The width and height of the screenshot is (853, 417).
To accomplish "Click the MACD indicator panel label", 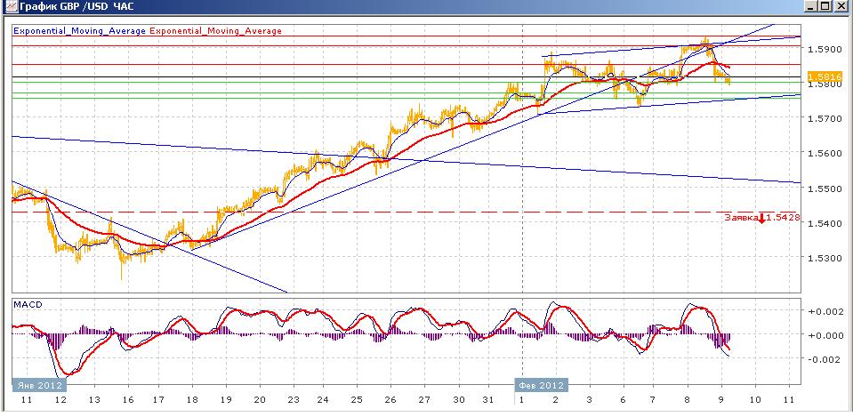I will (x=26, y=304).
